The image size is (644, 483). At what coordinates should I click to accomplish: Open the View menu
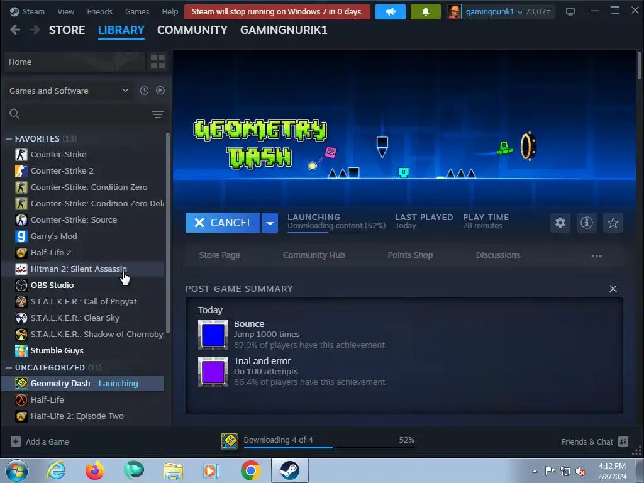(65, 11)
